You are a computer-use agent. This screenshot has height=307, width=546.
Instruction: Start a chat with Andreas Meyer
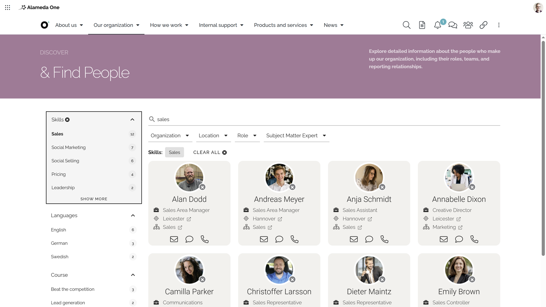[279, 239]
